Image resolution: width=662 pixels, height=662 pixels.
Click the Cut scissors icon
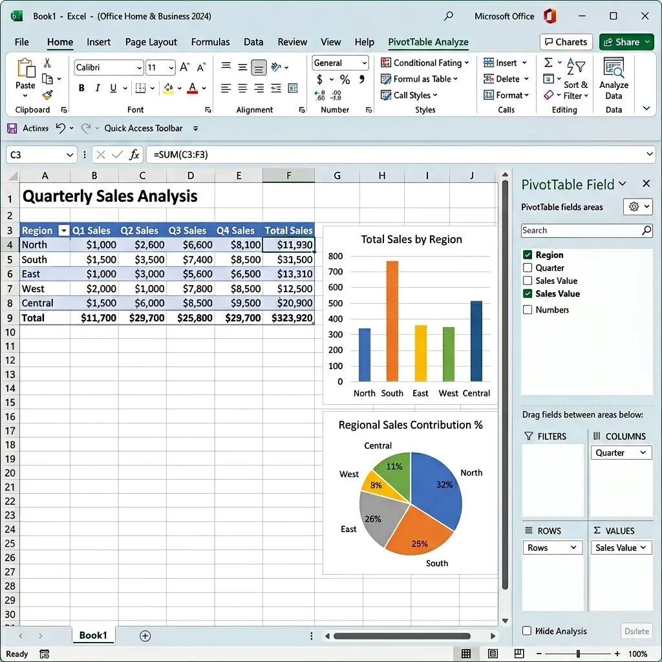coord(47,63)
